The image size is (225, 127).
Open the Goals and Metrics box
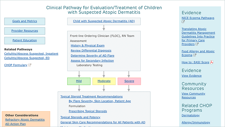[25, 21]
